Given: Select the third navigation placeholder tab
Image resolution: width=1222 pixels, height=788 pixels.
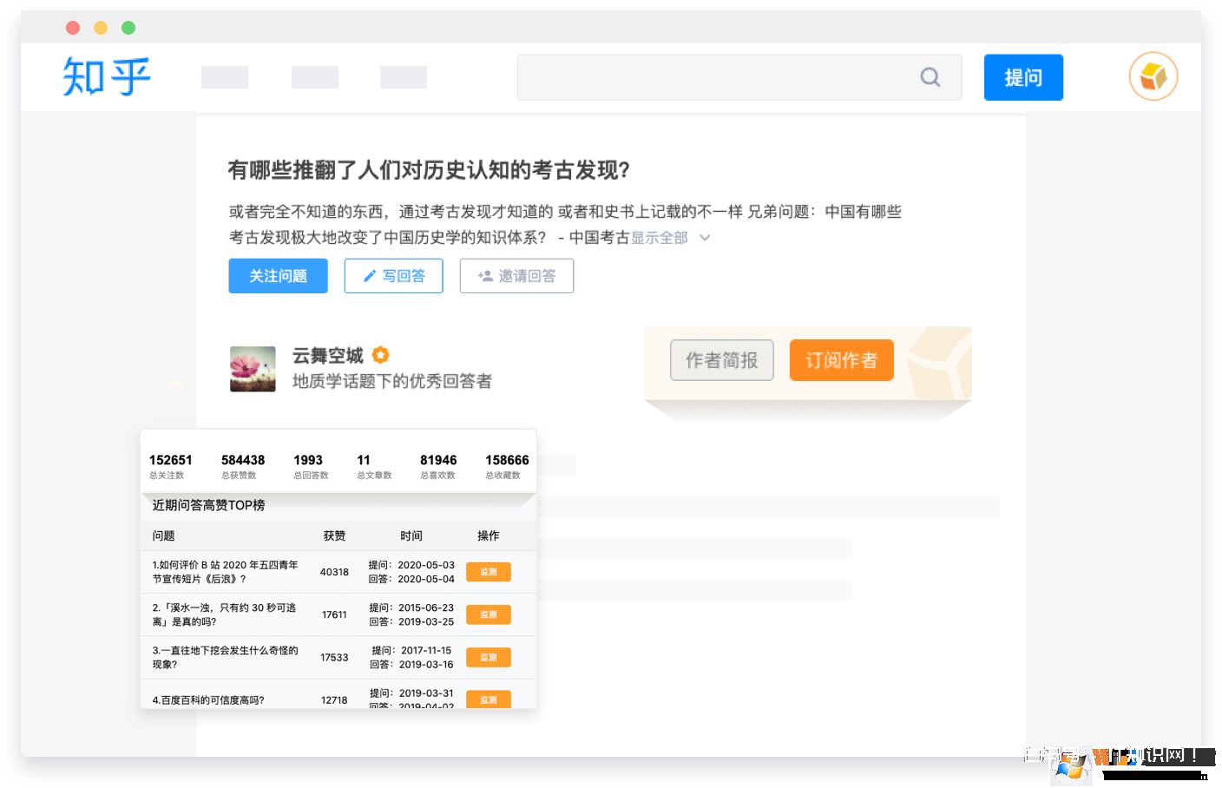Looking at the screenshot, I should (x=404, y=77).
